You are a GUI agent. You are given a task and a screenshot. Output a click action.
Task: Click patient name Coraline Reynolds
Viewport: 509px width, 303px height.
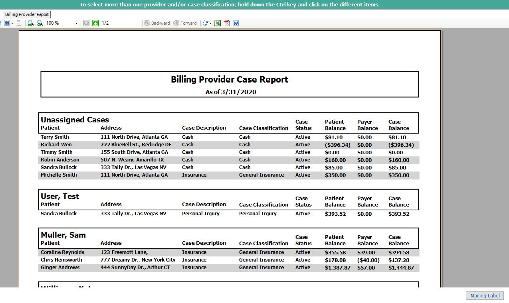click(63, 252)
